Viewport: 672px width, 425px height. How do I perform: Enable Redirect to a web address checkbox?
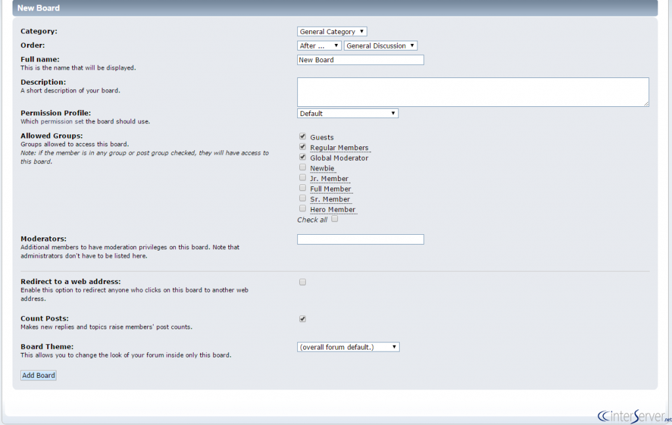pyautogui.click(x=303, y=282)
